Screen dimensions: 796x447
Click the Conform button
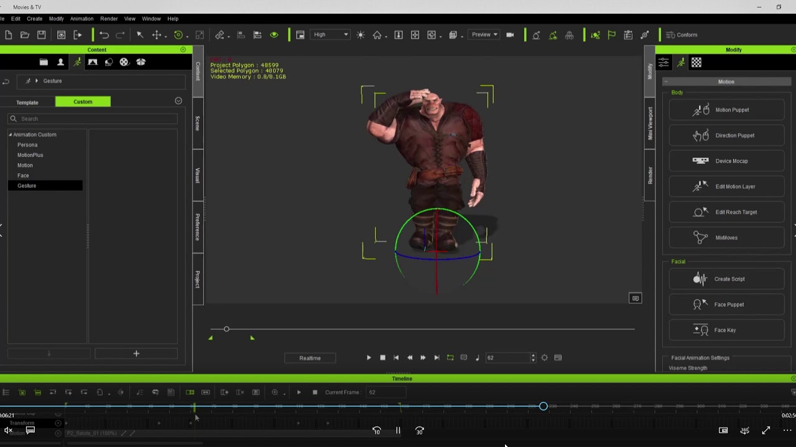tap(682, 35)
